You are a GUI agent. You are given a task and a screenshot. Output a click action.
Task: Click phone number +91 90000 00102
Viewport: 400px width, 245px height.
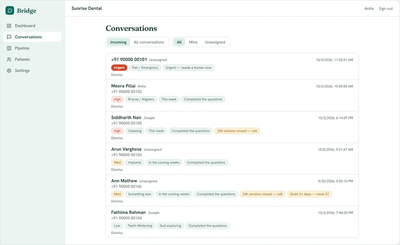(126, 91)
